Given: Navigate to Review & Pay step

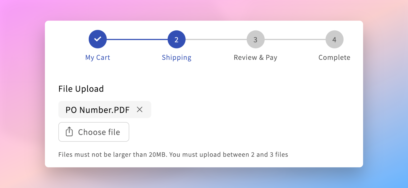Looking at the screenshot, I should pos(255,57).
